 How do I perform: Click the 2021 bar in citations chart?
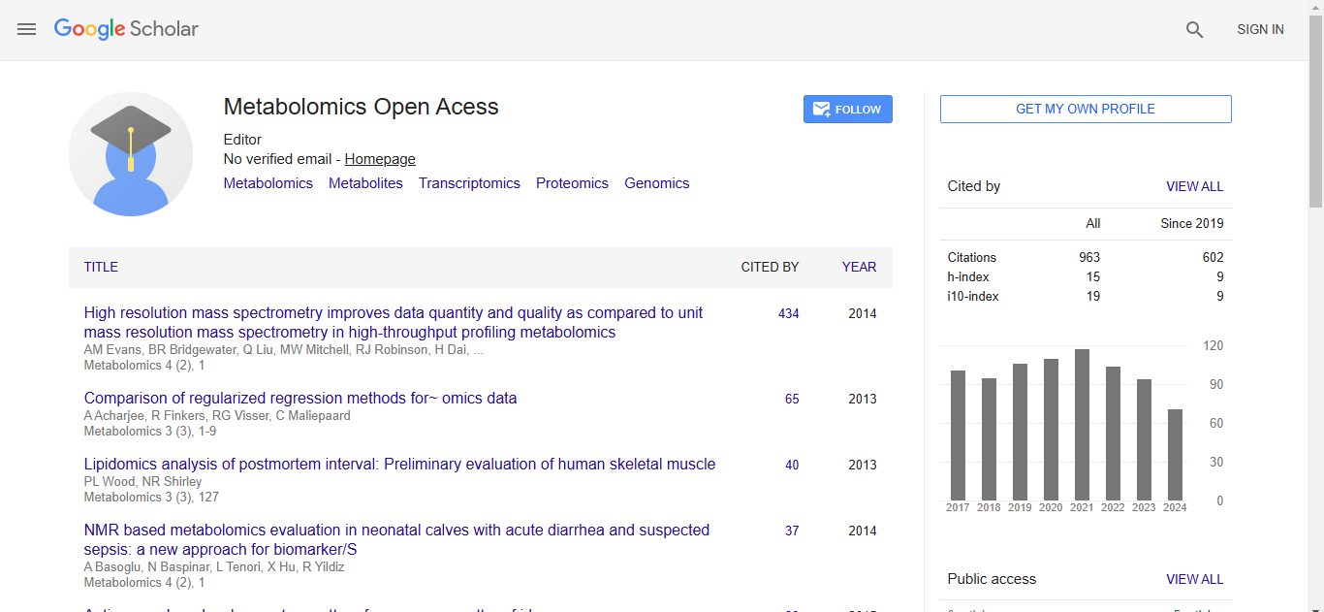[1082, 425]
